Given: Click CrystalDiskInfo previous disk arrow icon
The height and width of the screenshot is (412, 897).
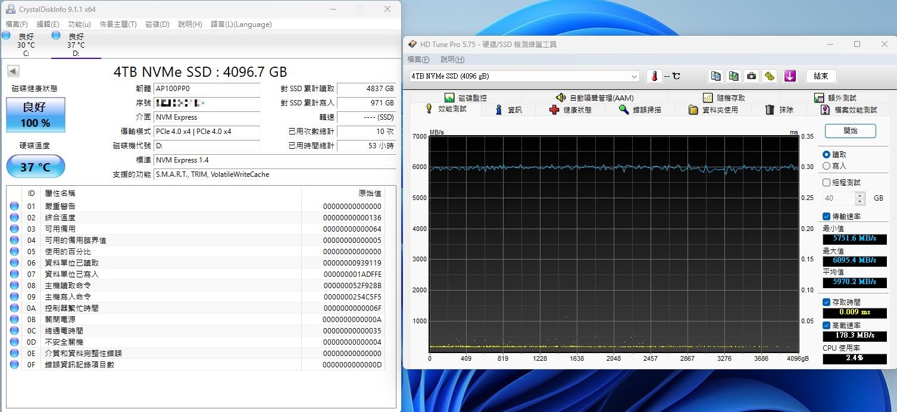Looking at the screenshot, I should [13, 71].
